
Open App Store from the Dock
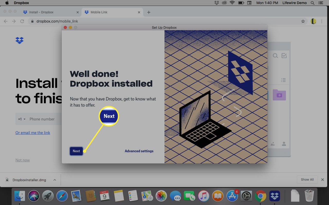point(232,196)
